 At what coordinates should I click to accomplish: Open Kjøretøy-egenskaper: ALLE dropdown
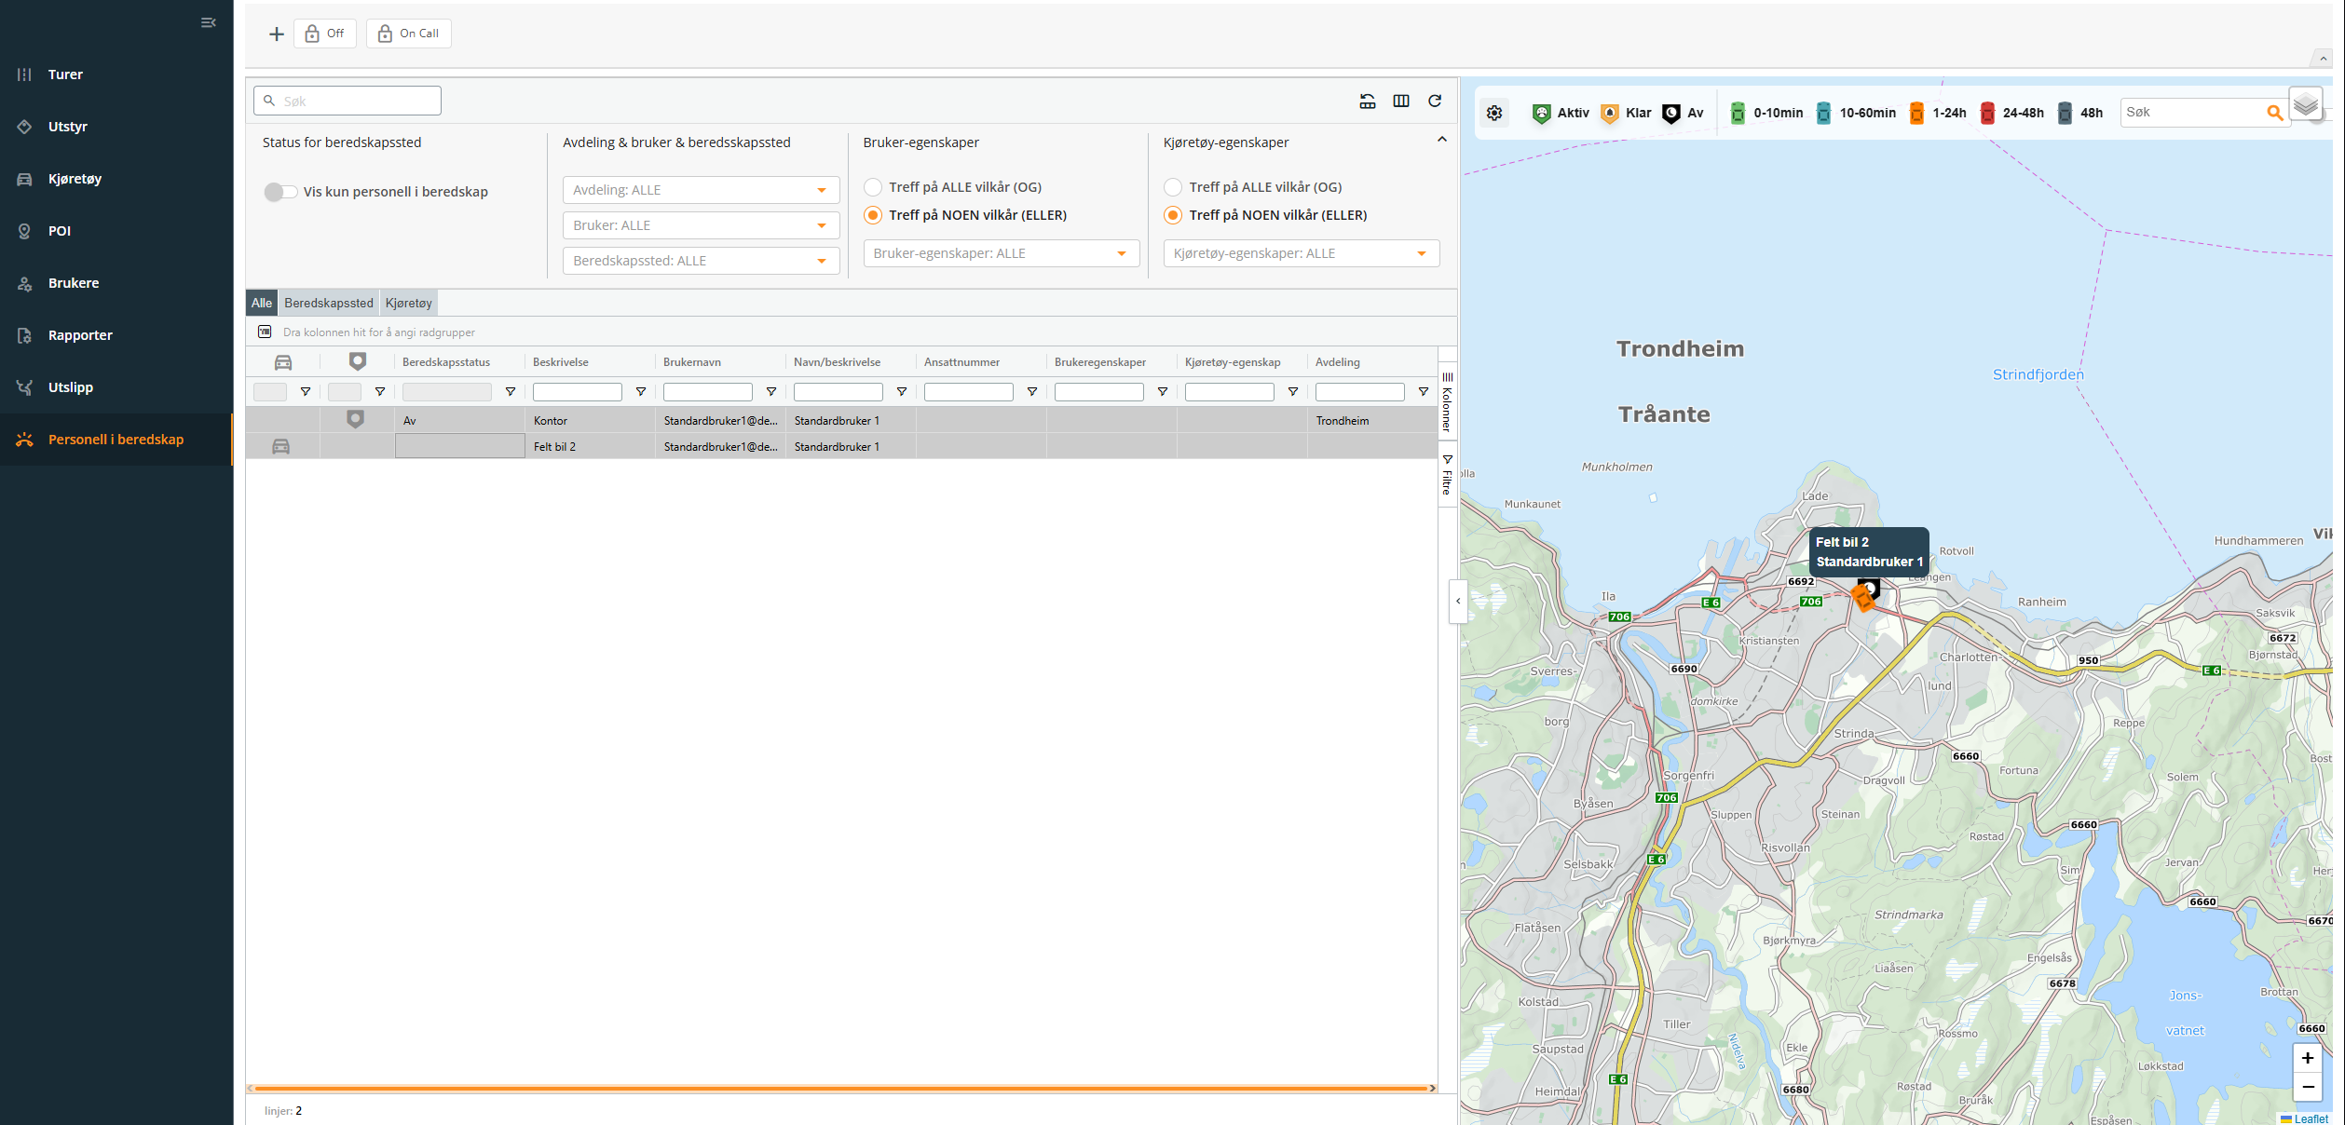click(1302, 253)
